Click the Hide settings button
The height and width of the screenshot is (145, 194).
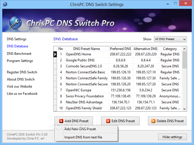pyautogui.click(x=172, y=137)
